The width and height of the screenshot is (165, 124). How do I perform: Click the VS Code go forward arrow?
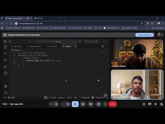[x=33, y=41]
